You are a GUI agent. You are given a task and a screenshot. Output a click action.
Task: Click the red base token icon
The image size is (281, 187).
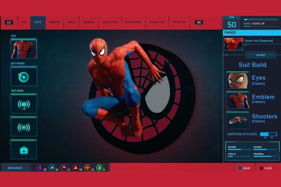(64, 168)
